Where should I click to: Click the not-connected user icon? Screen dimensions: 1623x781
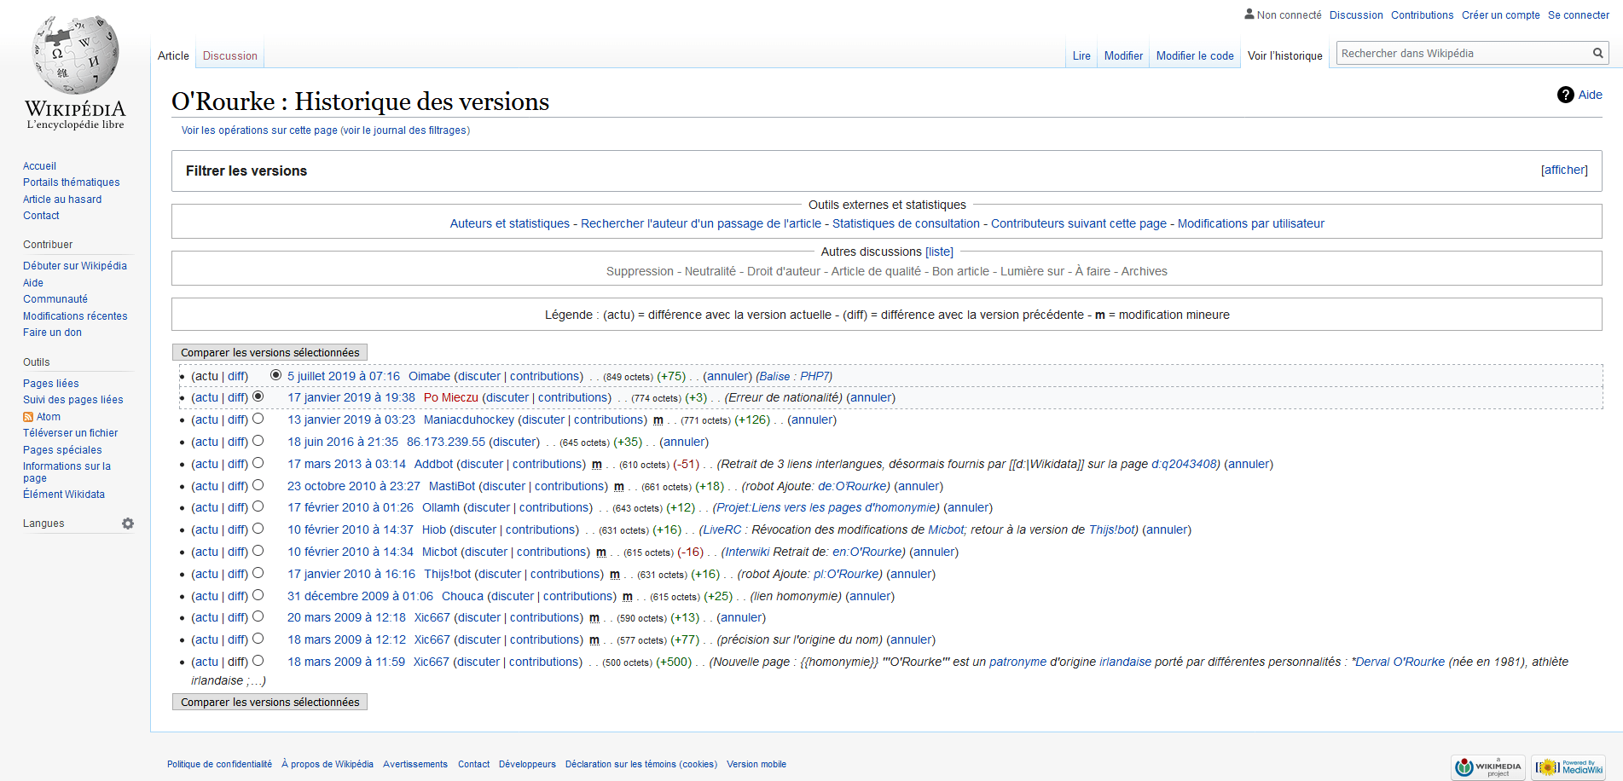click(x=1249, y=14)
